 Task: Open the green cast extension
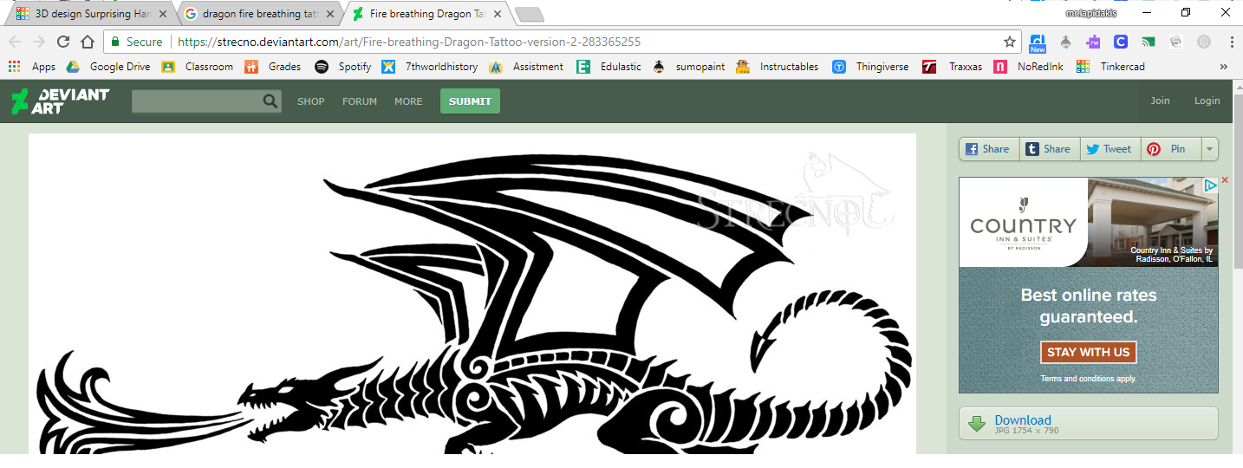click(x=1149, y=42)
